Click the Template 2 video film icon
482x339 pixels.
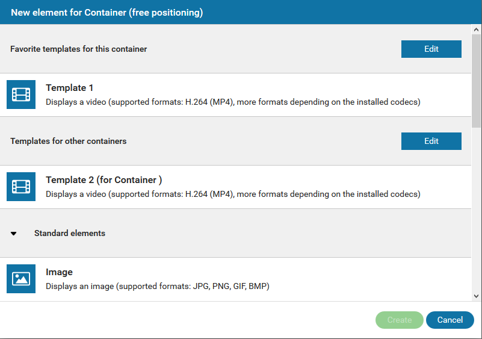point(21,187)
